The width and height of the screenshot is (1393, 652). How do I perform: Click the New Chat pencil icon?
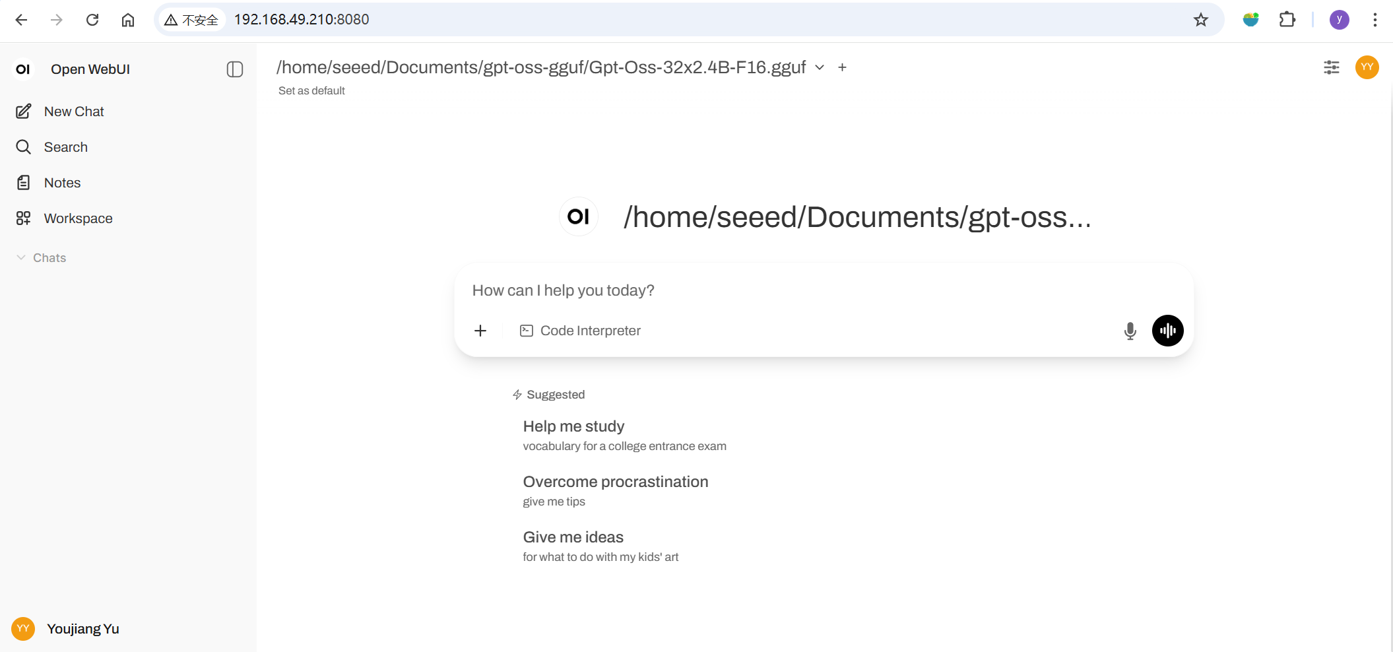[x=24, y=112]
